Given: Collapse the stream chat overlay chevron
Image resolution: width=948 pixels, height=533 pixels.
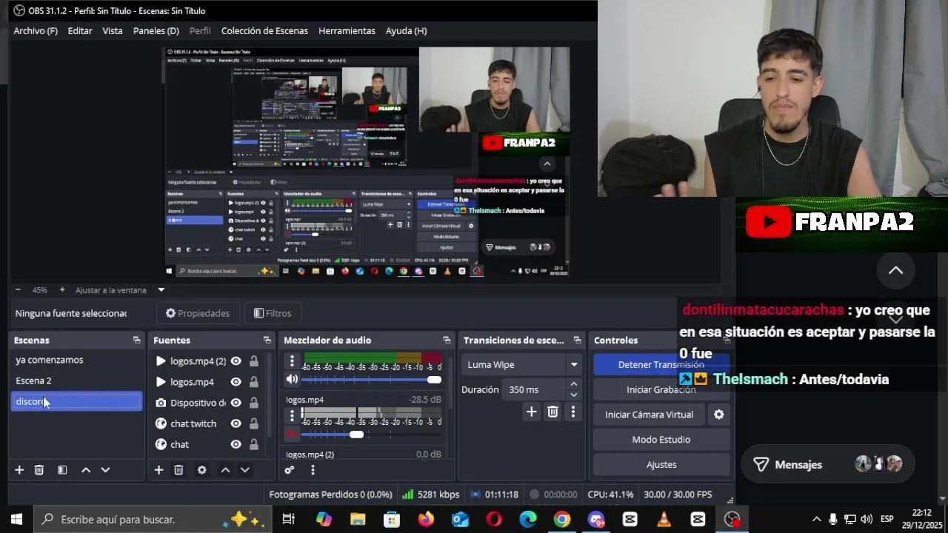Looking at the screenshot, I should coord(895,270).
